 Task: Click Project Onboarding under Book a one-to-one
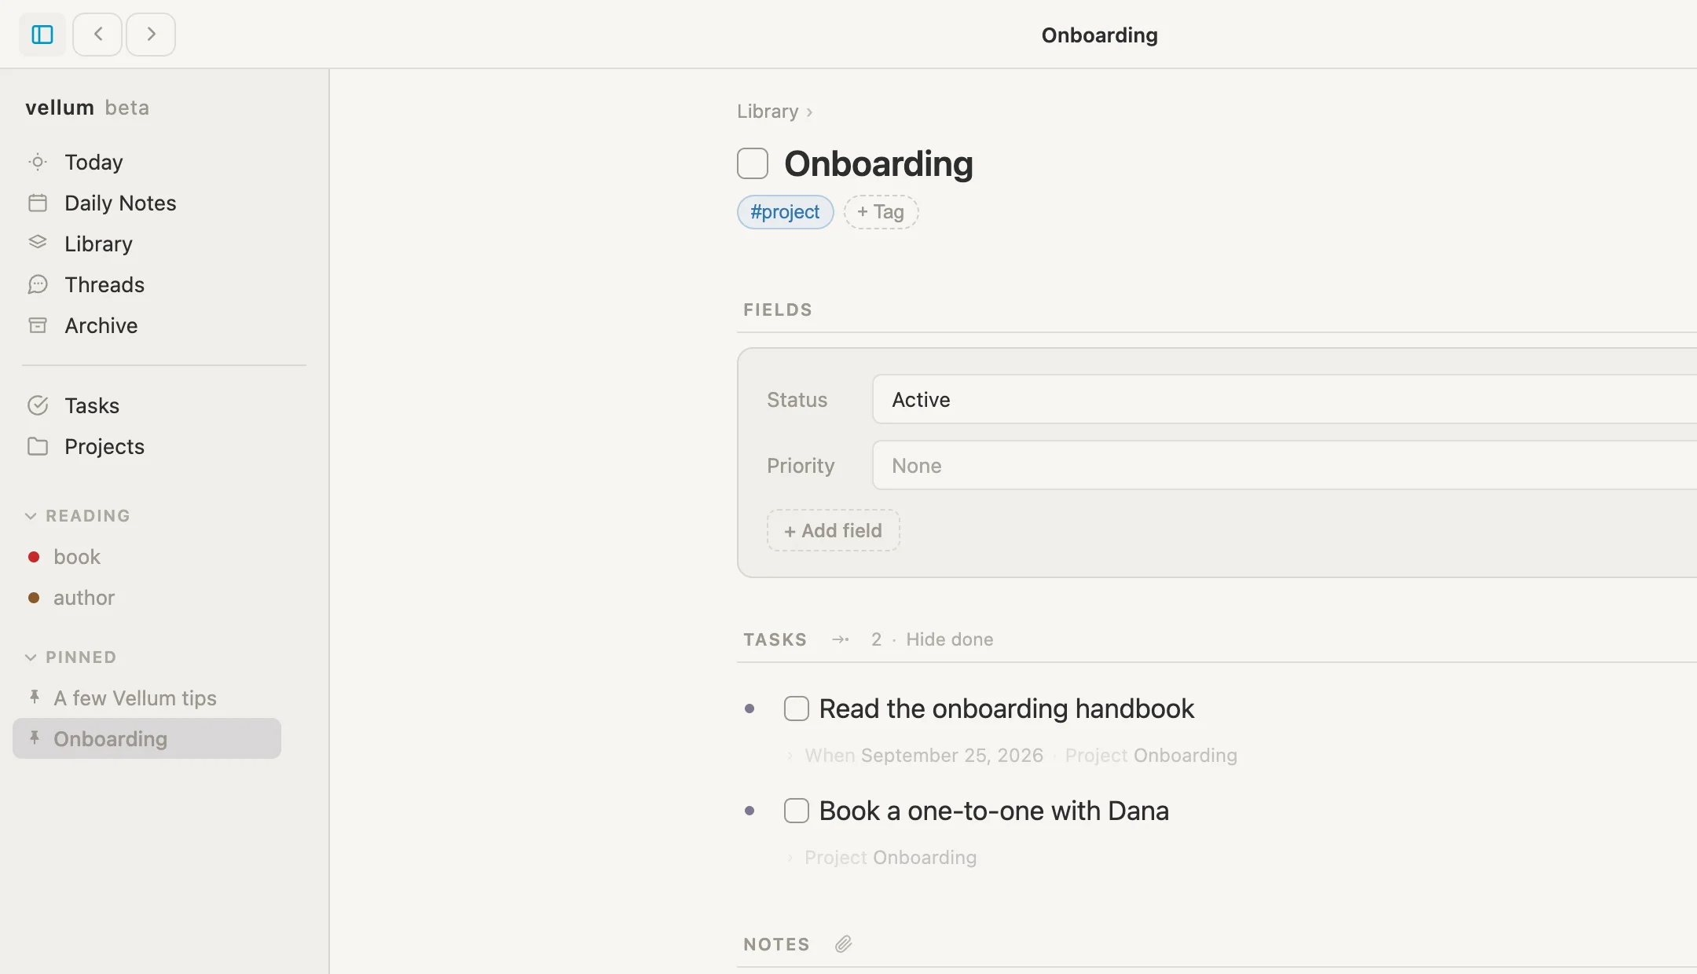(890, 858)
